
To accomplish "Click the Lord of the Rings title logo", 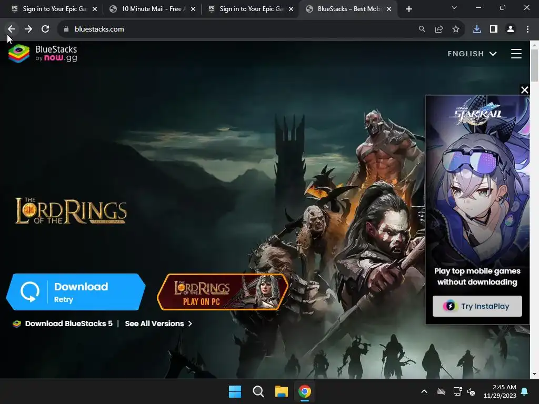I will point(71,211).
